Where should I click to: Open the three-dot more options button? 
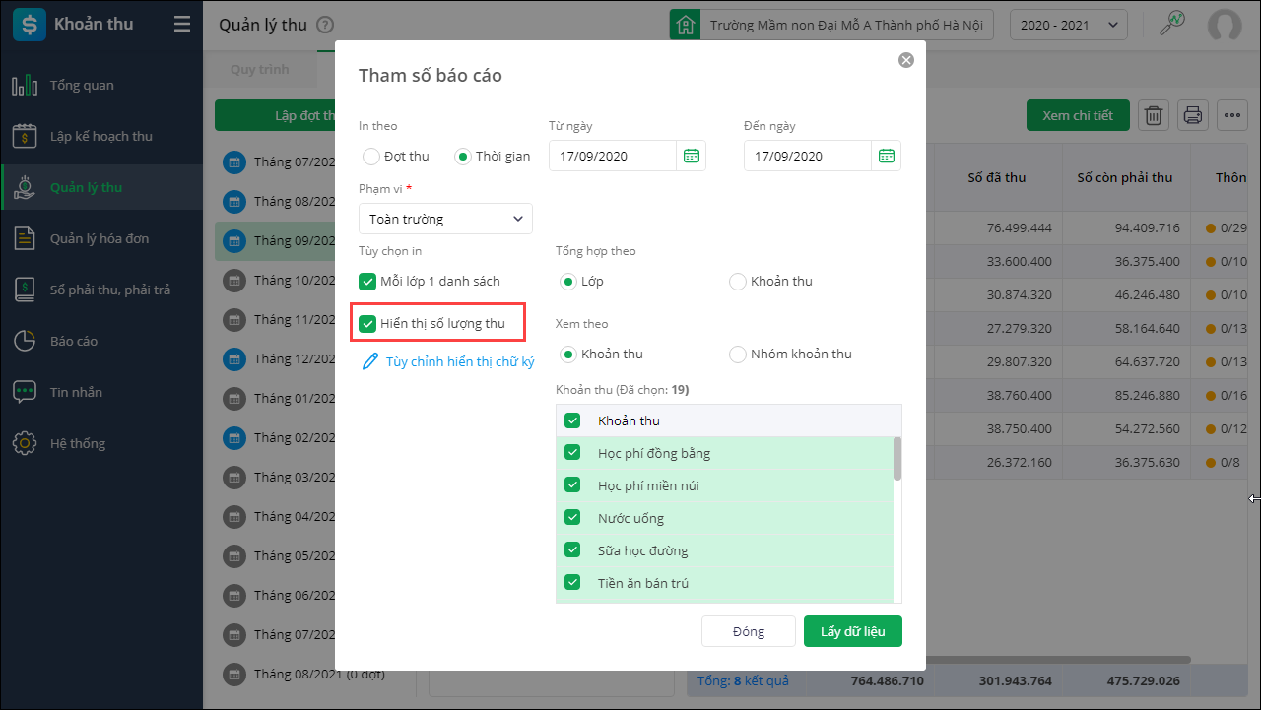[1232, 115]
